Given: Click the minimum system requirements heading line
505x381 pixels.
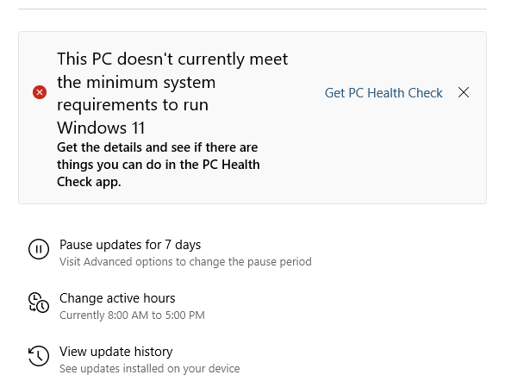Looking at the screenshot, I should click(x=136, y=82).
